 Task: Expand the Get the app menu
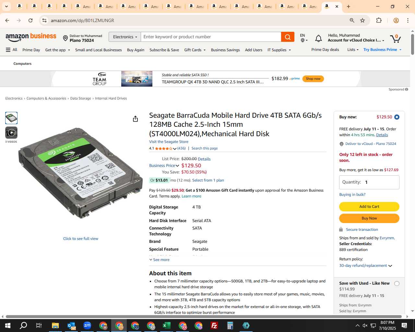tap(57, 50)
